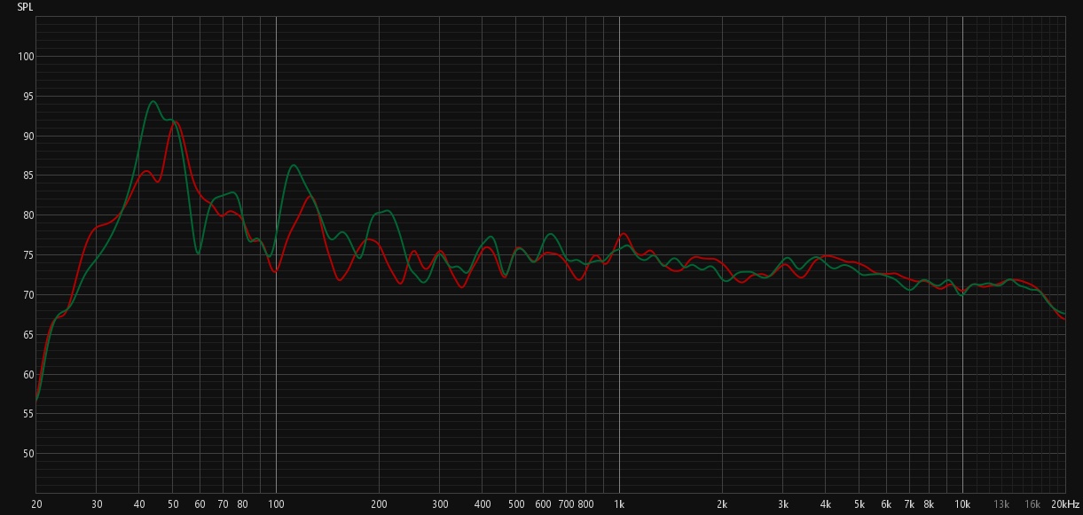The width and height of the screenshot is (1083, 515).
Task: Click the red trace's highest peak near 92 dB
Action: point(176,121)
